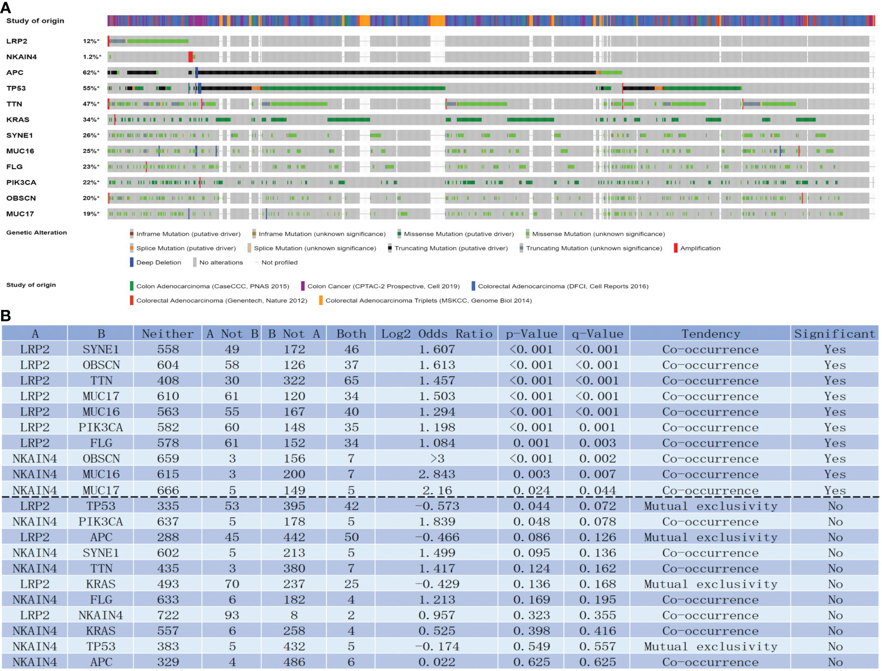This screenshot has height=671, width=882.
Task: Select the KRAS gene track label
Action: 18,120
